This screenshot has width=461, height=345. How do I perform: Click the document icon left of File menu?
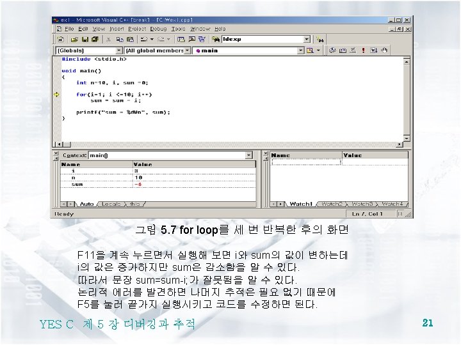click(60, 29)
